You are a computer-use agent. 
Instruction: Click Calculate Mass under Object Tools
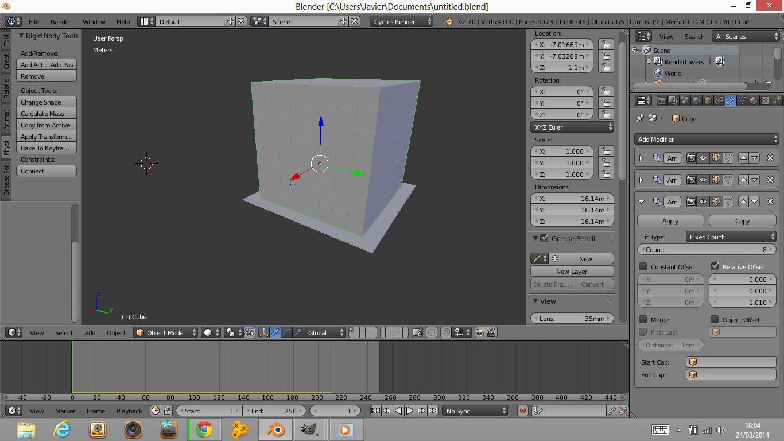pyautogui.click(x=46, y=113)
